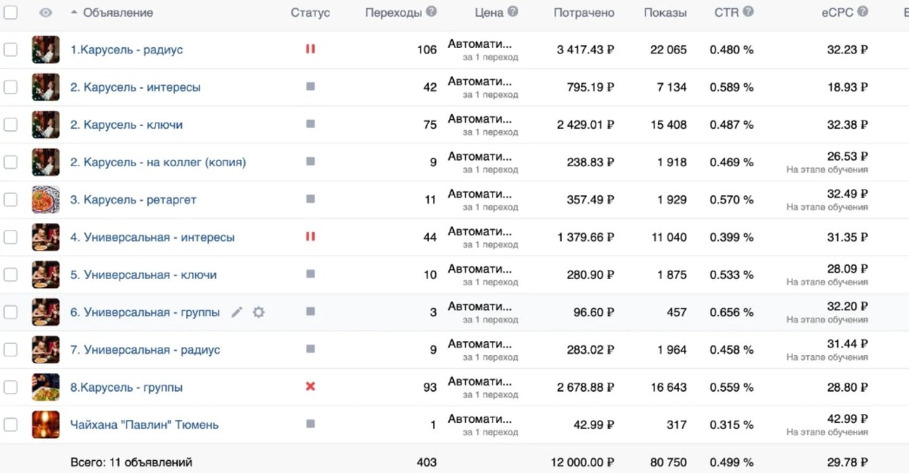Click the help icon beside Цена header
909x473 pixels.
pyautogui.click(x=513, y=12)
